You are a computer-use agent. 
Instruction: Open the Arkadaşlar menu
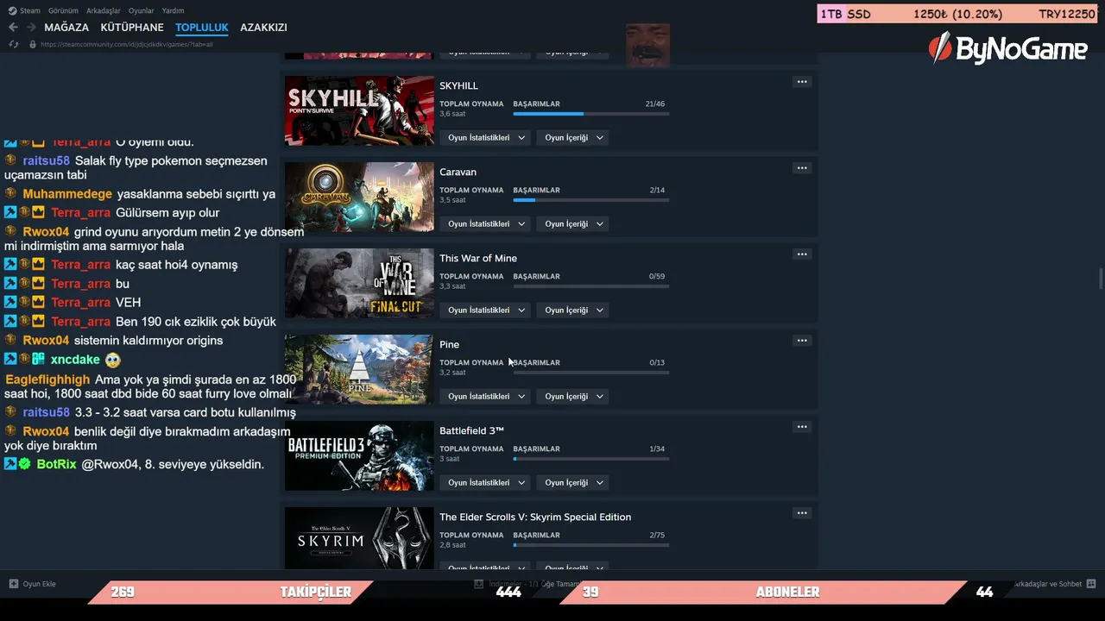coord(104,10)
